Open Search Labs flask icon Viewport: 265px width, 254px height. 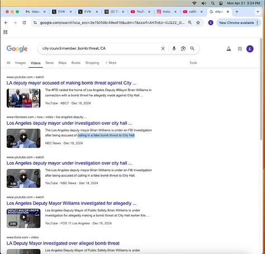229,49
